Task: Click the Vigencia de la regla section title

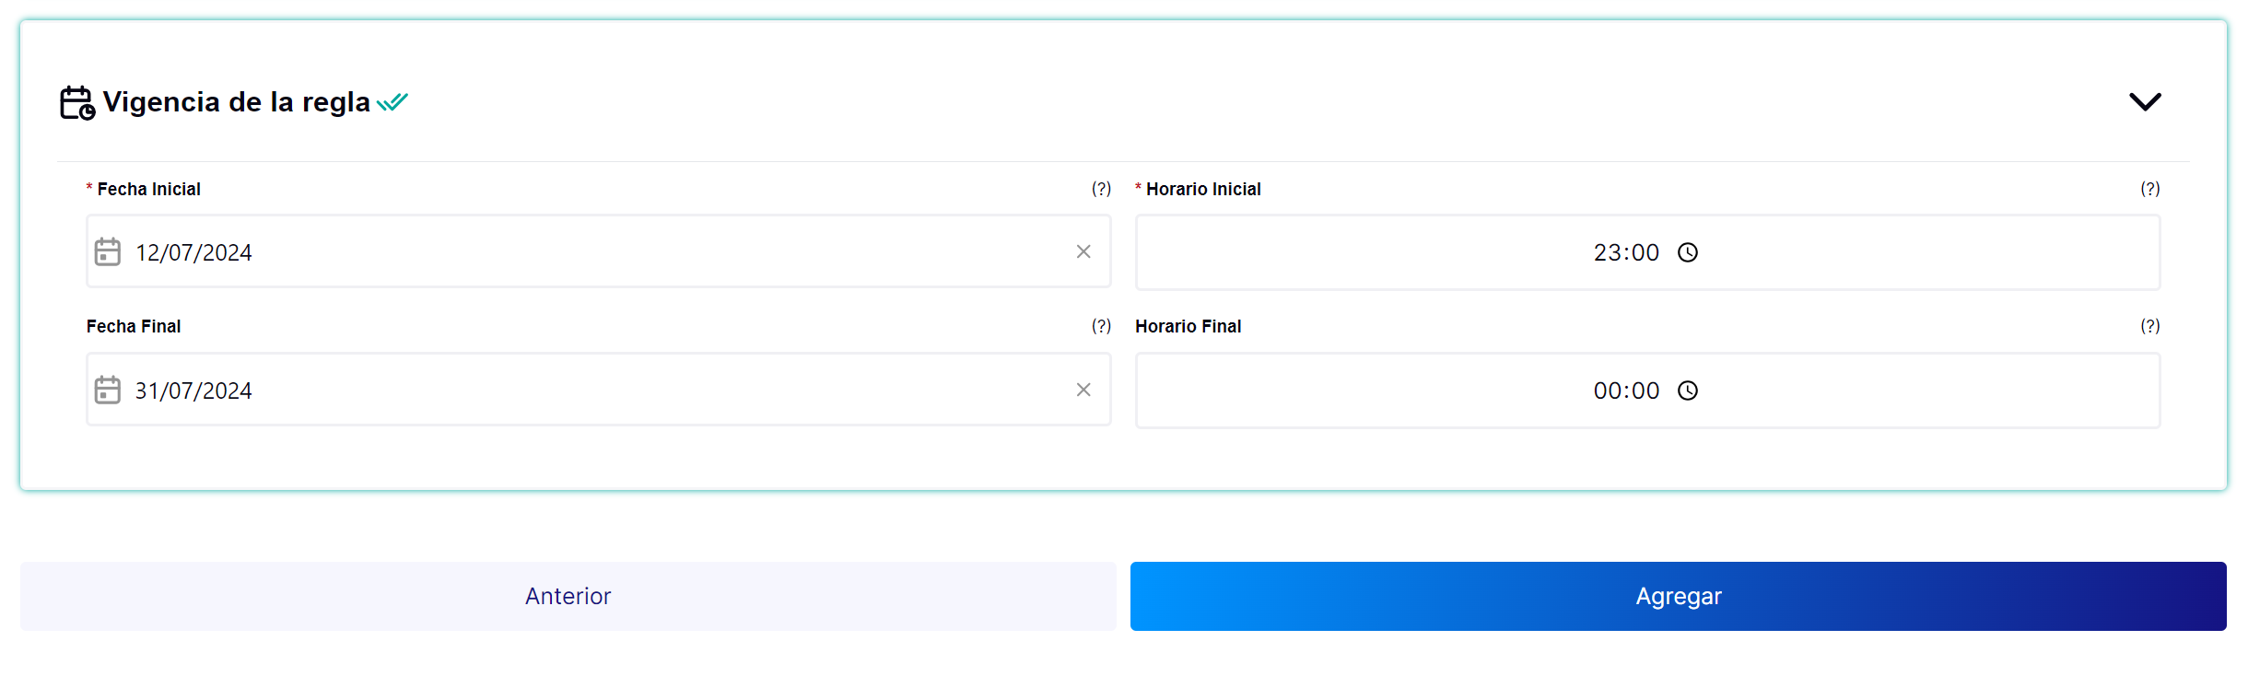Action: (x=237, y=101)
